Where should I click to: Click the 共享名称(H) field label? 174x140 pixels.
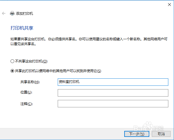tap(30, 82)
